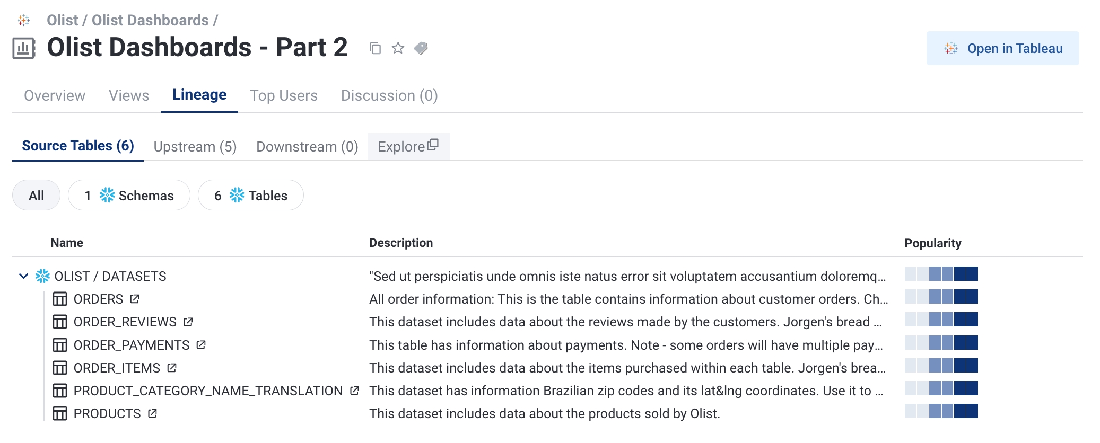Open PRODUCTS table external link icon
The width and height of the screenshot is (1100, 443).
[x=153, y=413]
